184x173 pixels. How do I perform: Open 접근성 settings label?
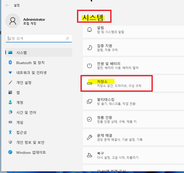21,132
